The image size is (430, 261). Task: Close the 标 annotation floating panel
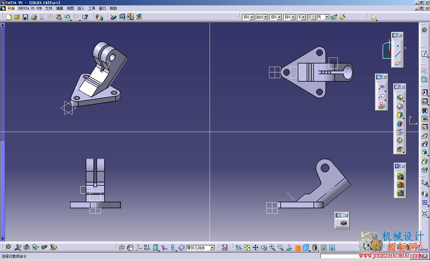(x=385, y=77)
